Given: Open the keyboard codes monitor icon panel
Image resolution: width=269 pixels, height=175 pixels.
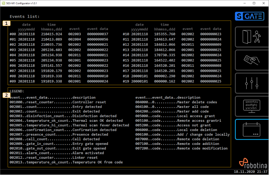Looking at the screenshot, I should tap(251, 106).
